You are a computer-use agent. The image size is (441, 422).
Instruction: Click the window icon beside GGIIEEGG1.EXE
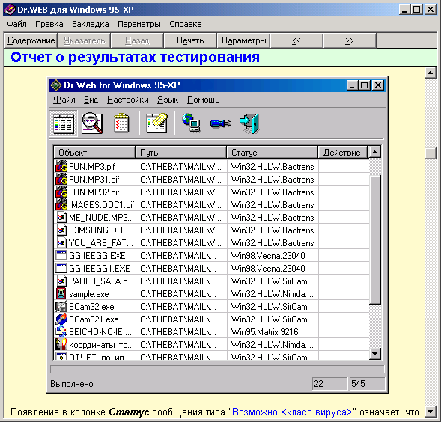click(61, 268)
